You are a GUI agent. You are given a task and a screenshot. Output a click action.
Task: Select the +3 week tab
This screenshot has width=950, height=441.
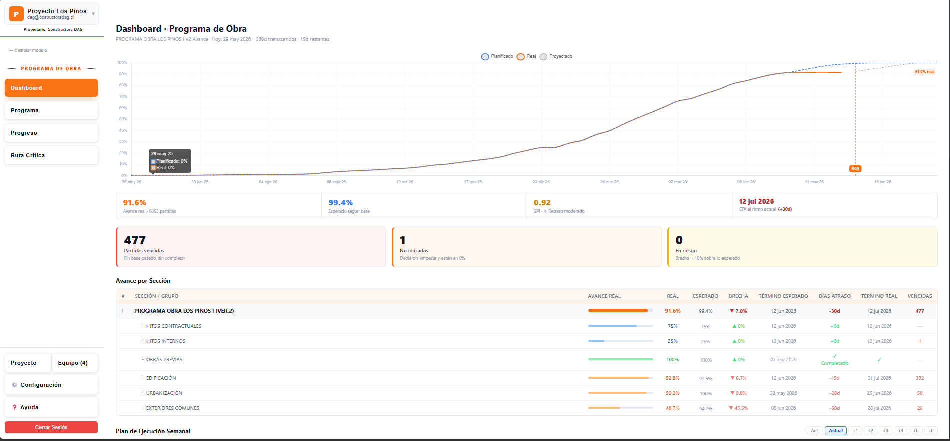pyautogui.click(x=885, y=431)
